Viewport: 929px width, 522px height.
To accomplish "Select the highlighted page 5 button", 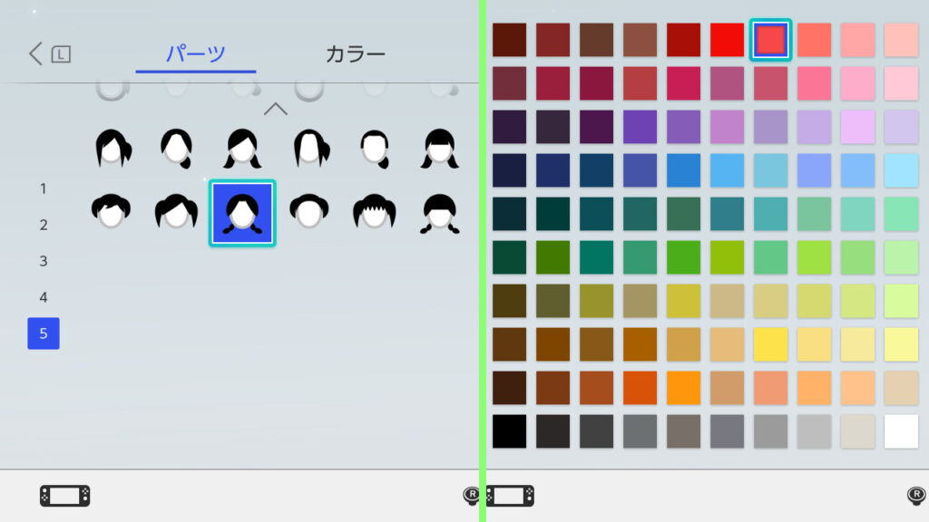I will point(44,333).
